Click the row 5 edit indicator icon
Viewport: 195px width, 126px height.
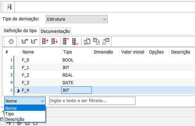pos(17,90)
